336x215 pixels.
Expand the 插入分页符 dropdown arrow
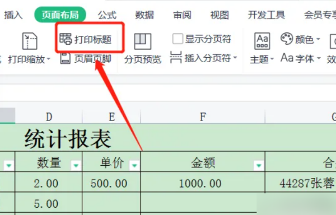tap(235, 58)
